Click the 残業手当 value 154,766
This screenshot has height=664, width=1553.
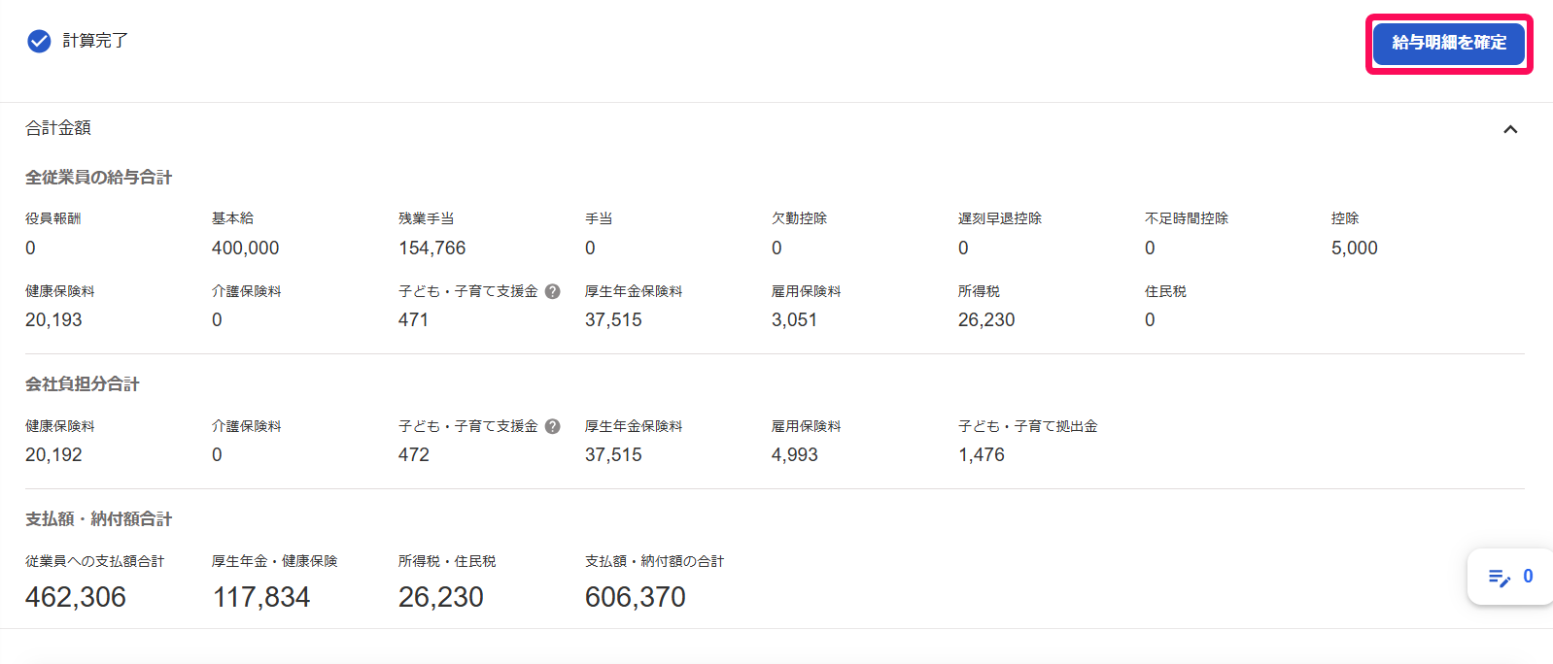click(432, 249)
